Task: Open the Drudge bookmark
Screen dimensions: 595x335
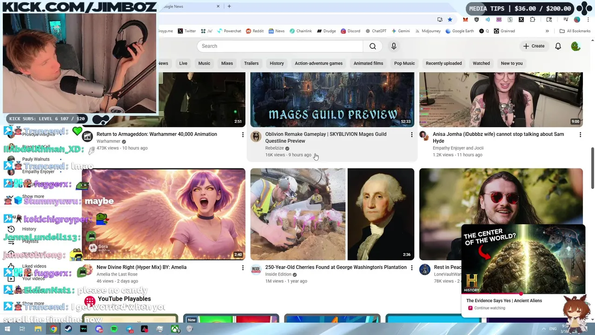Action: pos(326,31)
